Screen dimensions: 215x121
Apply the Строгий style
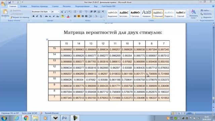pos(181,14)
